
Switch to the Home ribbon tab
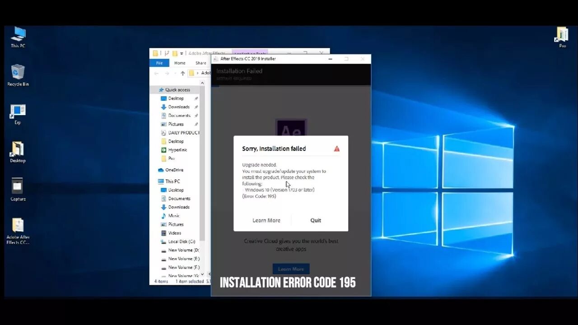(x=180, y=63)
